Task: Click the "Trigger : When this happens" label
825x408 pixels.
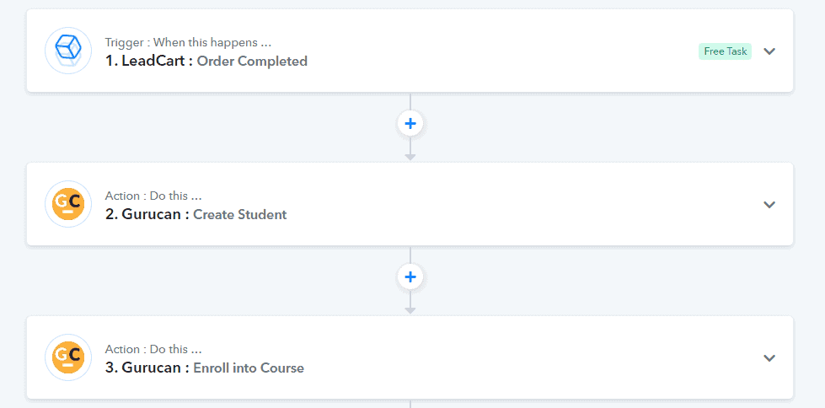Action: tap(189, 43)
